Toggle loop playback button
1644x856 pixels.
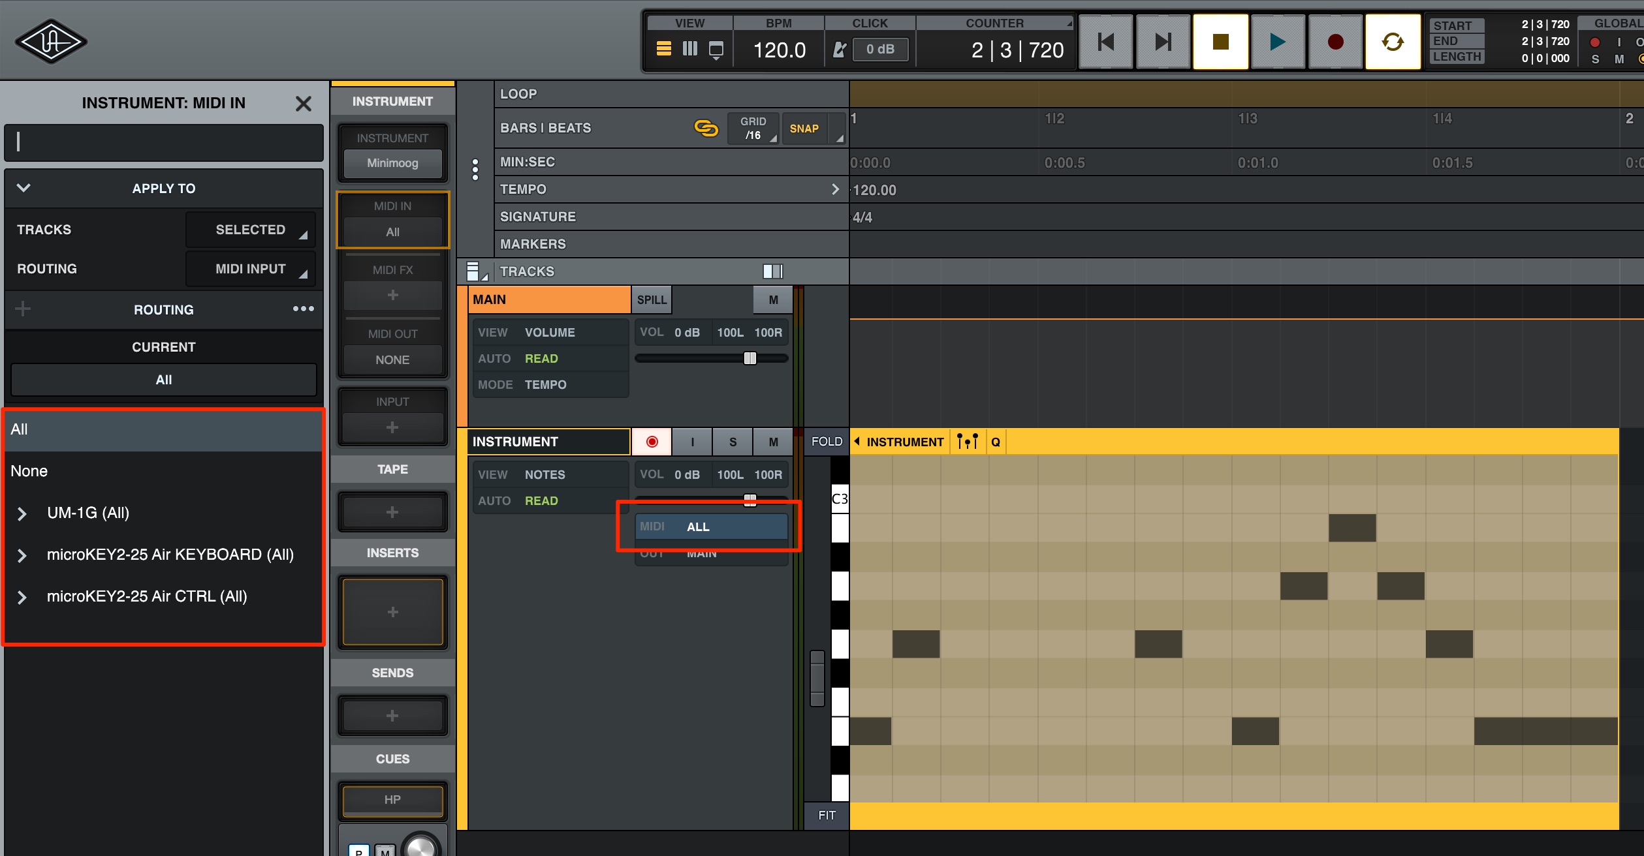click(1393, 42)
